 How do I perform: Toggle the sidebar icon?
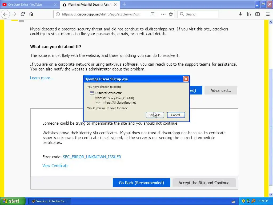(x=258, y=14)
